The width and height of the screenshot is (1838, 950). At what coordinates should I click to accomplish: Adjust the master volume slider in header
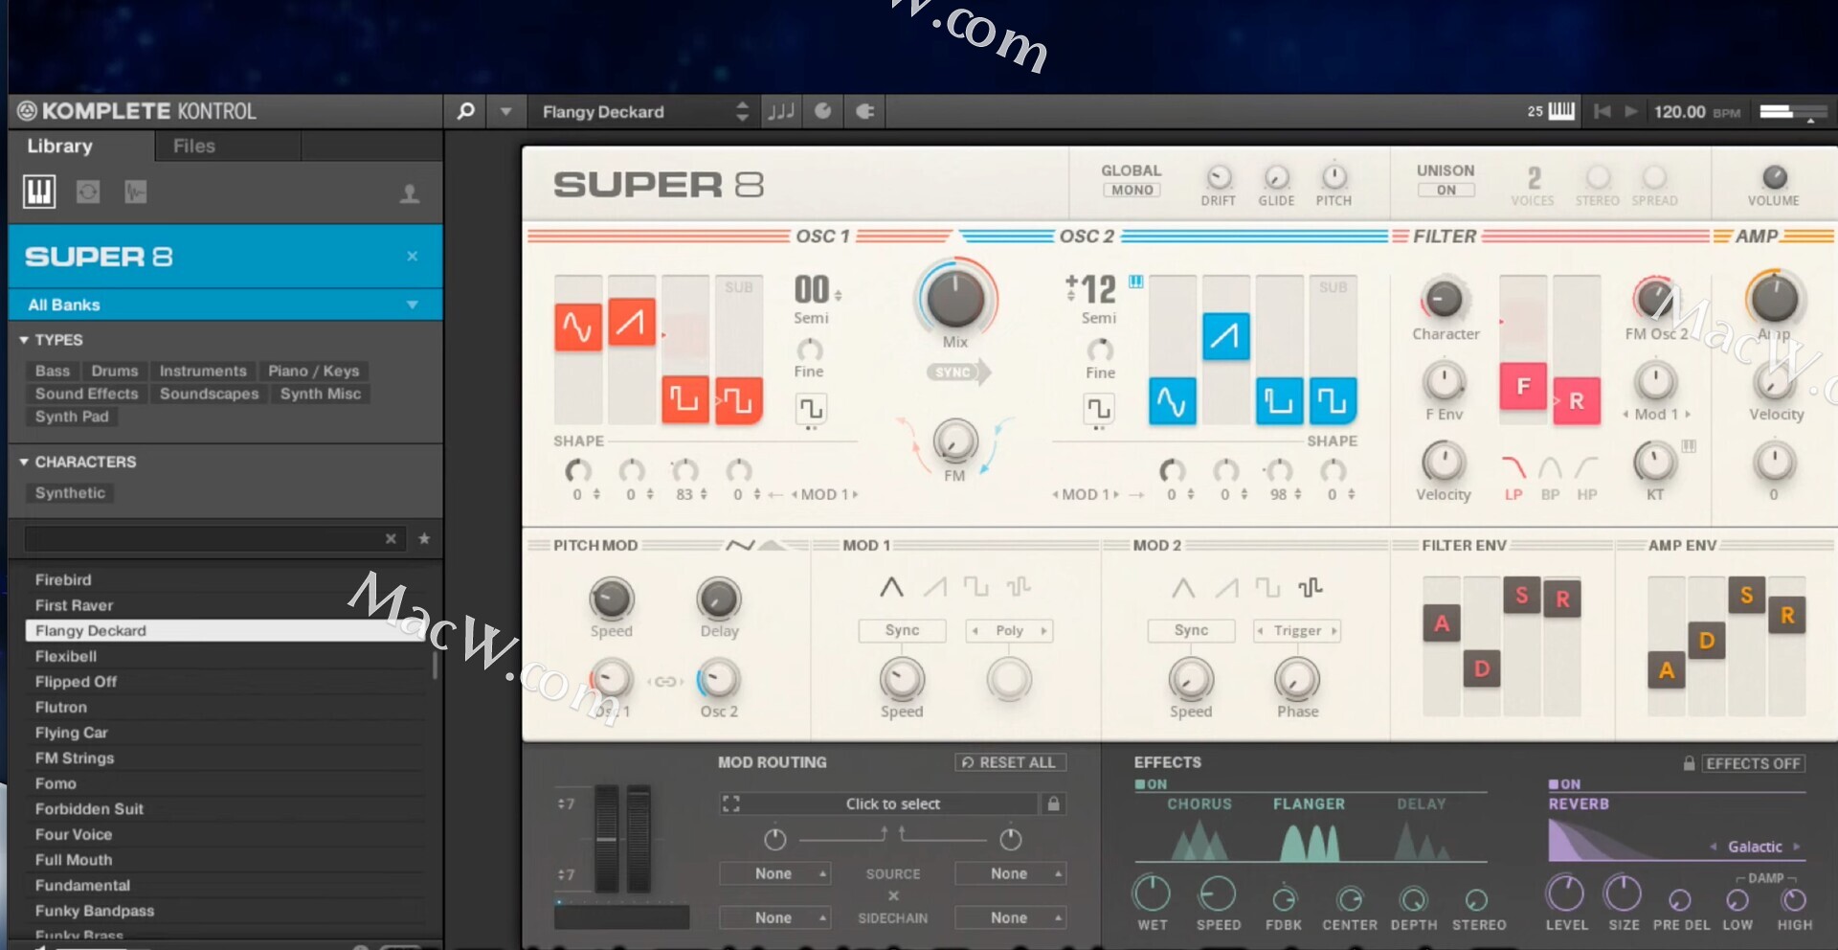(1793, 112)
